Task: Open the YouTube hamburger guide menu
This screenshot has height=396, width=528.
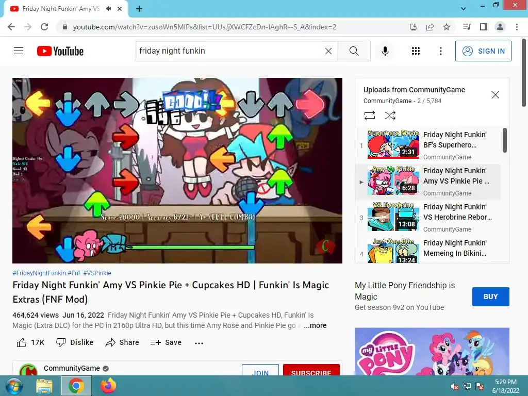Action: click(19, 51)
